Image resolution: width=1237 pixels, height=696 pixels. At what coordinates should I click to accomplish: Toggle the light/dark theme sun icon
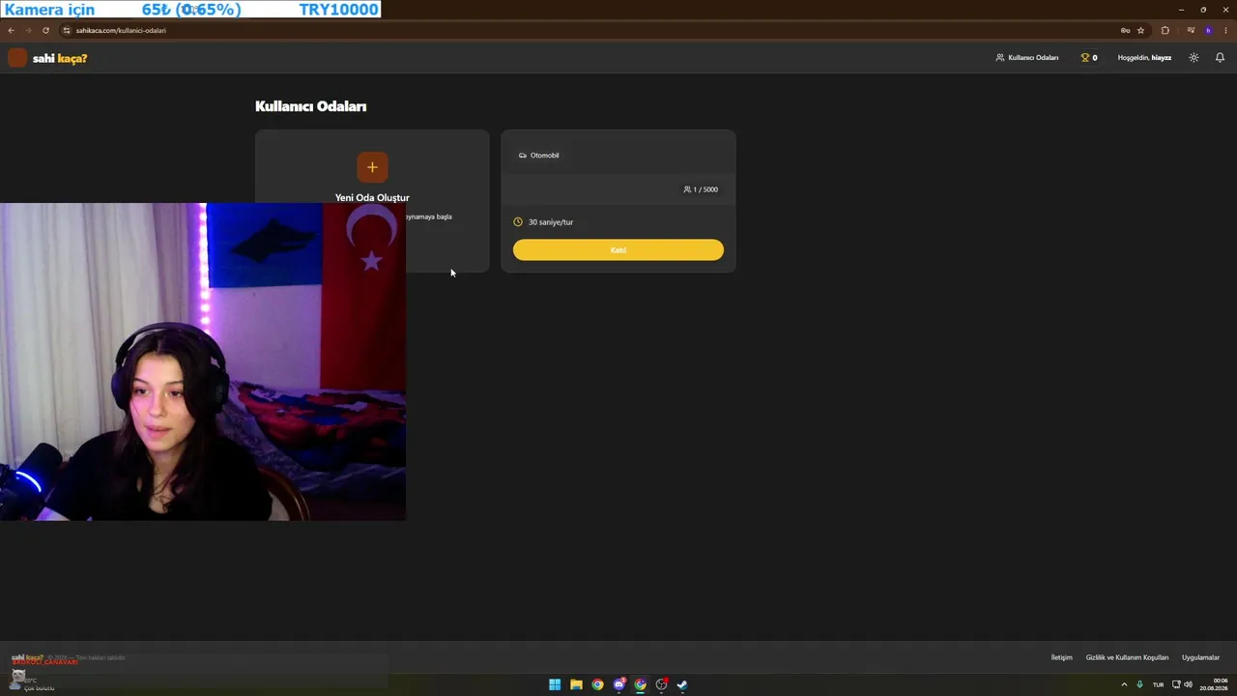(1194, 58)
